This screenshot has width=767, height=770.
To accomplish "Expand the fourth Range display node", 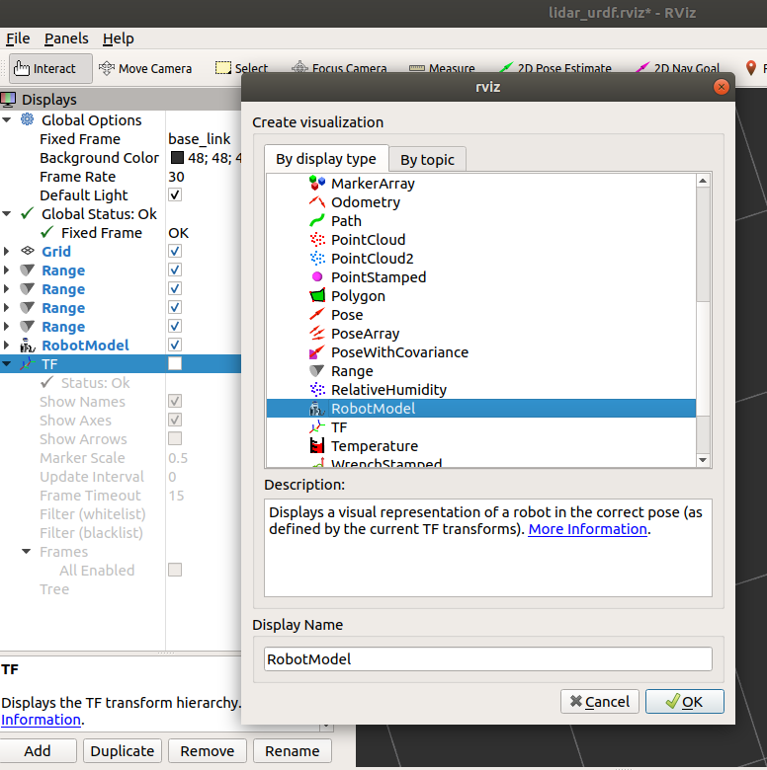I will tap(6, 326).
